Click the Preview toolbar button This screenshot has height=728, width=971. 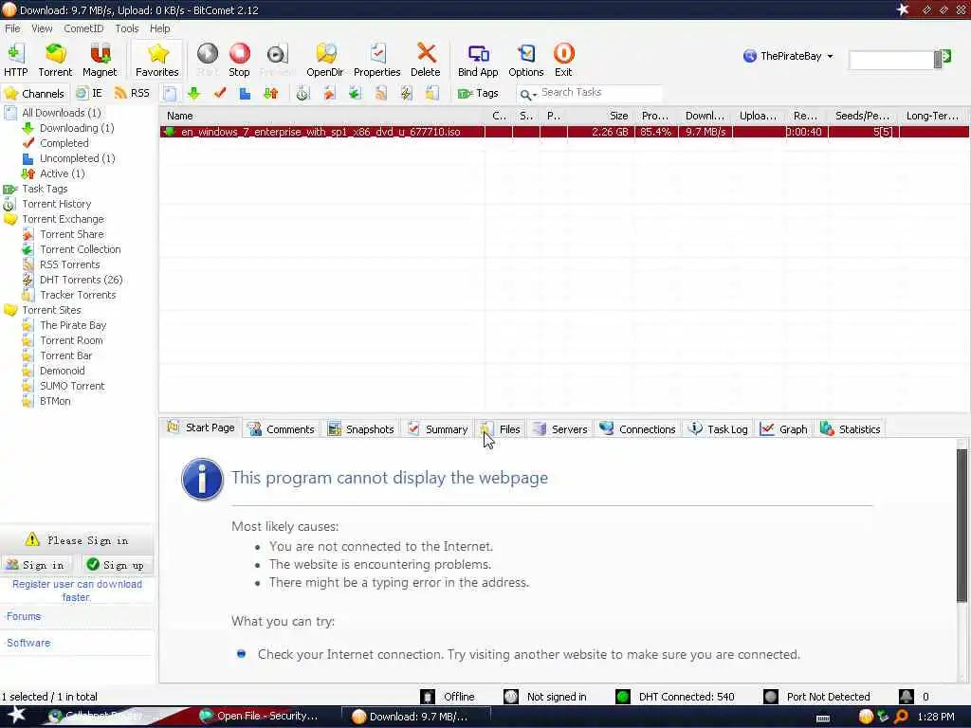pos(277,60)
